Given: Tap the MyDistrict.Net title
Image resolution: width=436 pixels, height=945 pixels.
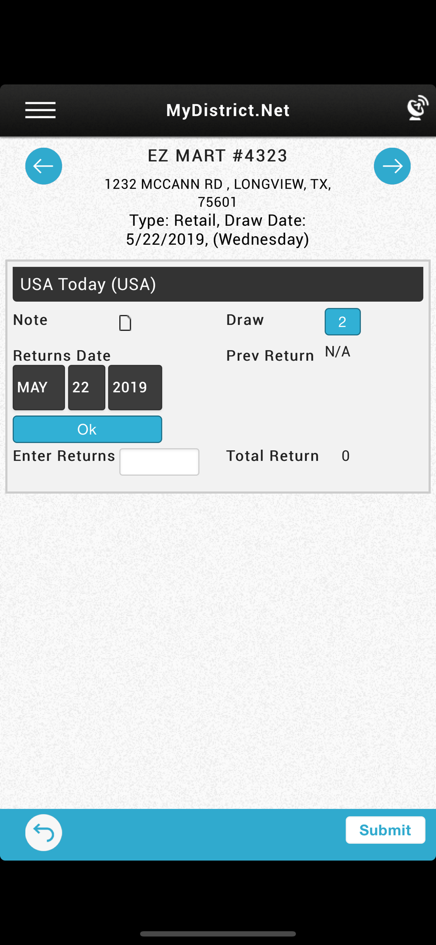Looking at the screenshot, I should [x=228, y=110].
